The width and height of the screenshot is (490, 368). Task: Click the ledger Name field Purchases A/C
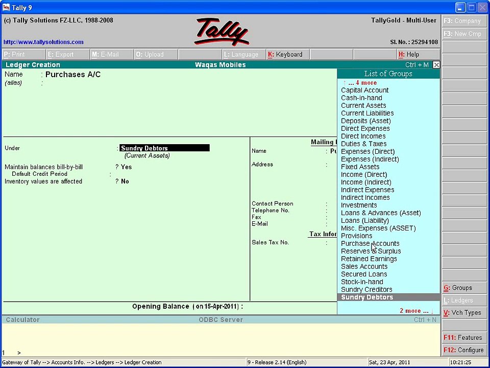click(73, 75)
